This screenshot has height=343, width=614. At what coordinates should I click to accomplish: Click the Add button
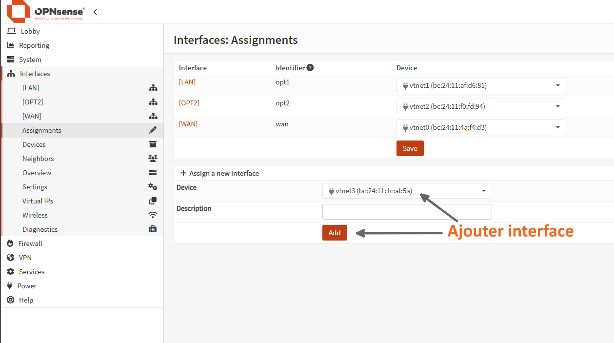point(335,233)
